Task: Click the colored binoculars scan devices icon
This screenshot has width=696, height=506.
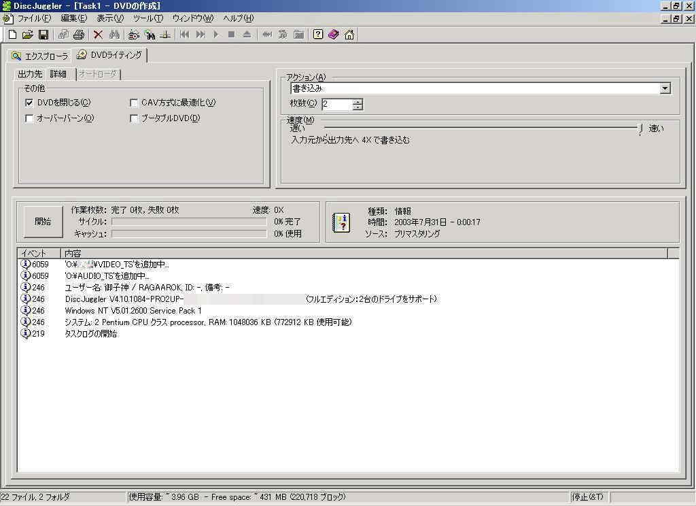Action: pyautogui.click(x=150, y=35)
